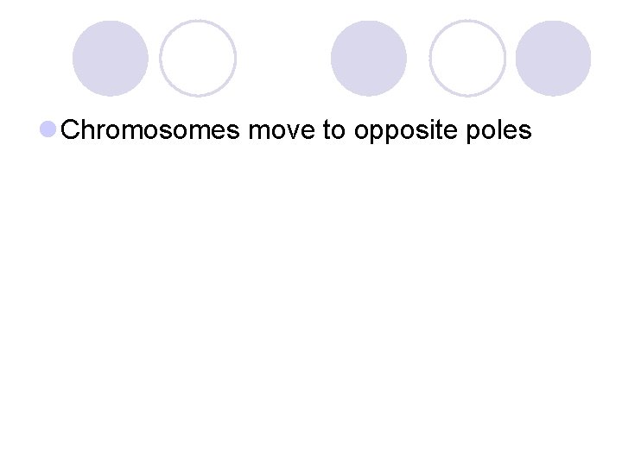Click the word Chromosomes
The width and height of the screenshot is (622, 466).
150,129
